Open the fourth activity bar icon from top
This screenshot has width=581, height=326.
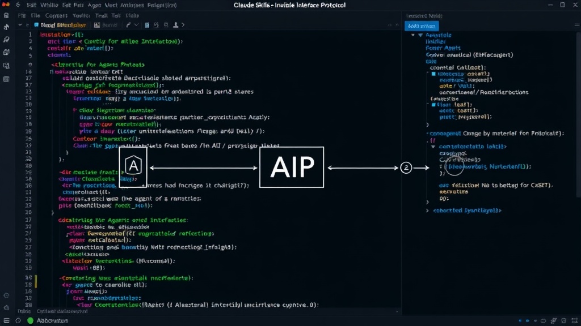[x=6, y=52]
